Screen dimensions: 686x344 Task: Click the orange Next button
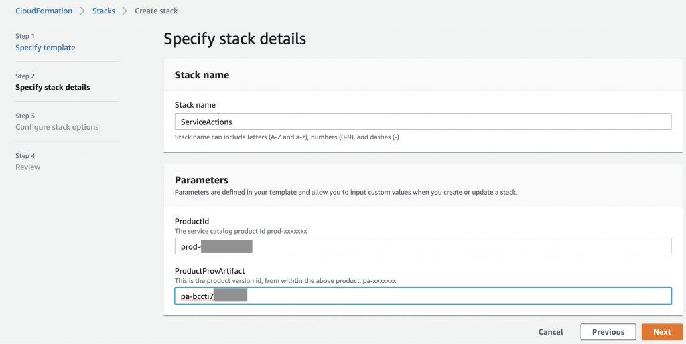(x=662, y=332)
